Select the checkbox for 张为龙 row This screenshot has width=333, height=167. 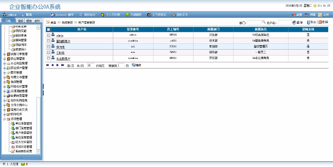pyautogui.click(x=48, y=47)
